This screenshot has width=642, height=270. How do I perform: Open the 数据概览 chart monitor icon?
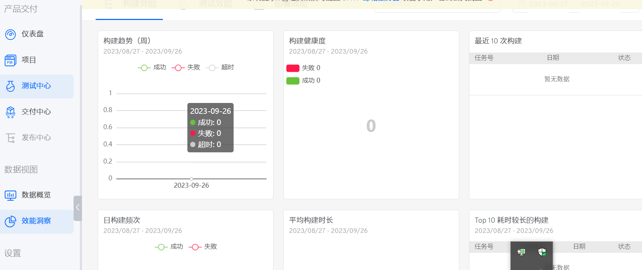pos(11,195)
